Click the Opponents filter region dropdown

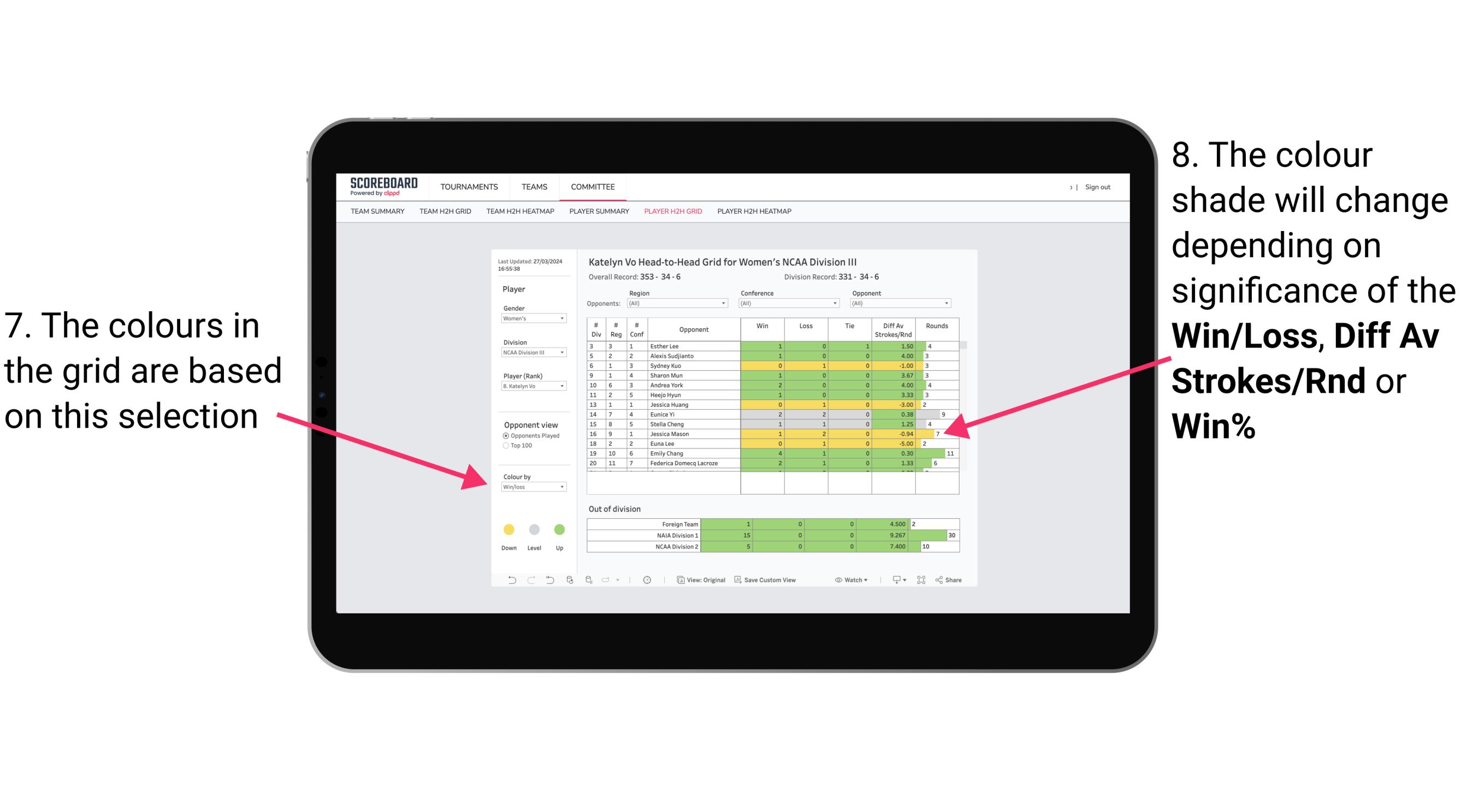[x=695, y=305]
